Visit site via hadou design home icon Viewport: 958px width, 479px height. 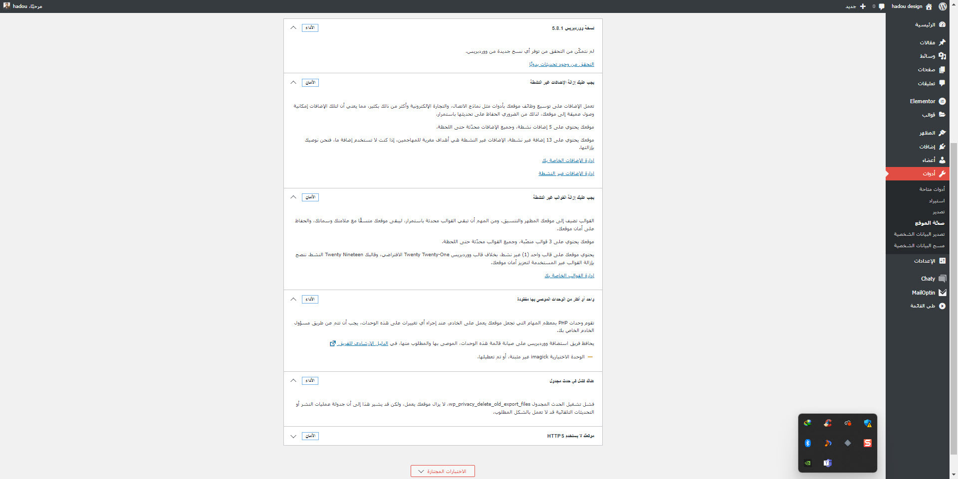coord(929,6)
